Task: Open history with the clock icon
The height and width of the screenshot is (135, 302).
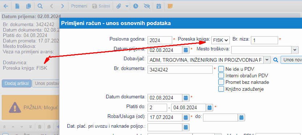Action: [136, 6]
